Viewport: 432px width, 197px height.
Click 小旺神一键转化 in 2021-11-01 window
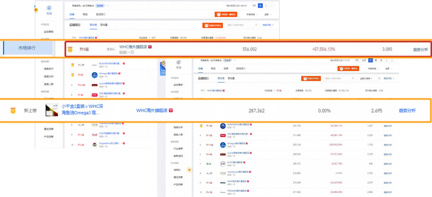[x=348, y=69]
